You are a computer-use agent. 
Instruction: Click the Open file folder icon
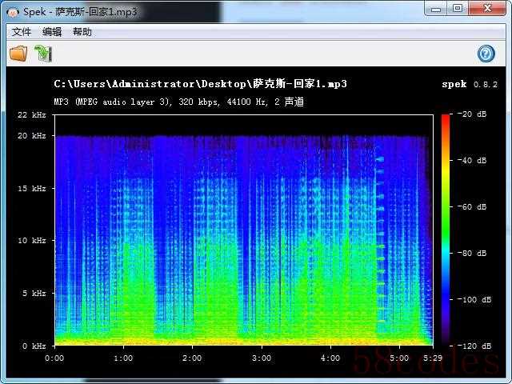pos(18,54)
